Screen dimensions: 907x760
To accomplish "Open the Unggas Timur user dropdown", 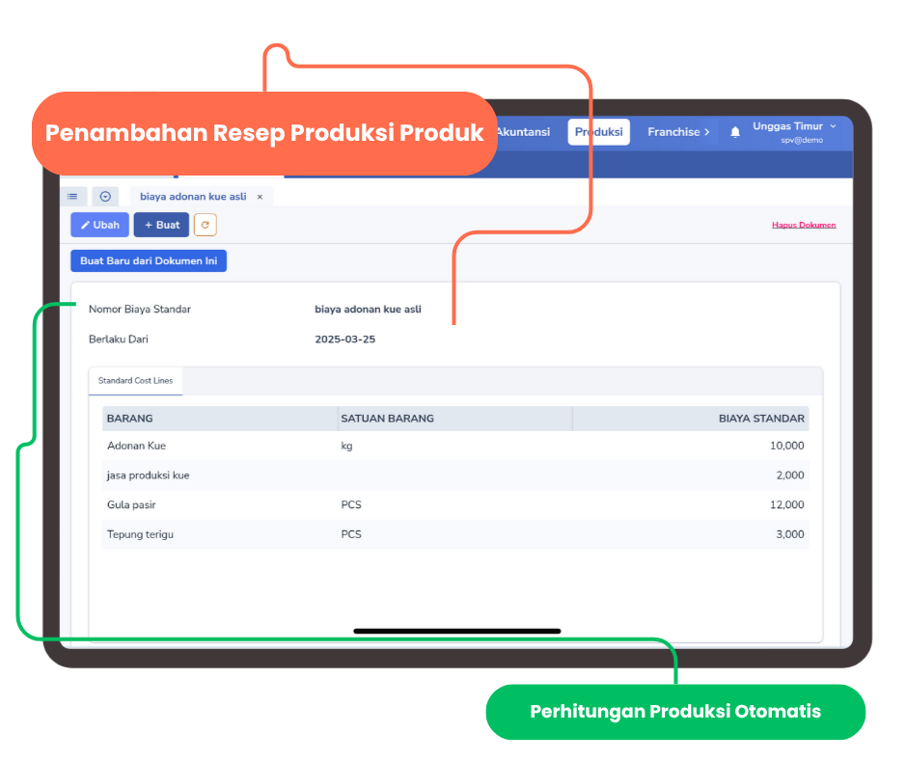I will (795, 132).
